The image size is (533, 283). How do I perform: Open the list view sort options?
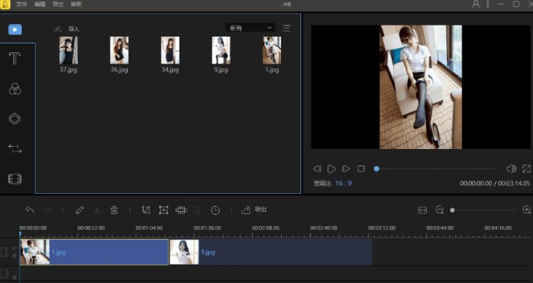pyautogui.click(x=286, y=28)
